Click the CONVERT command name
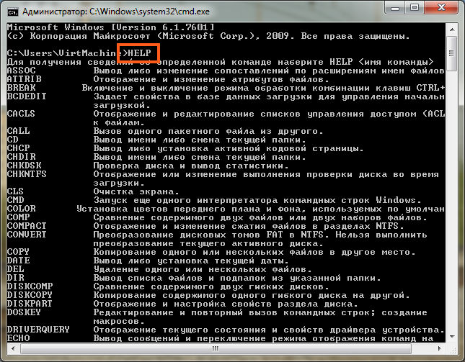The image size is (465, 362). click(x=25, y=234)
